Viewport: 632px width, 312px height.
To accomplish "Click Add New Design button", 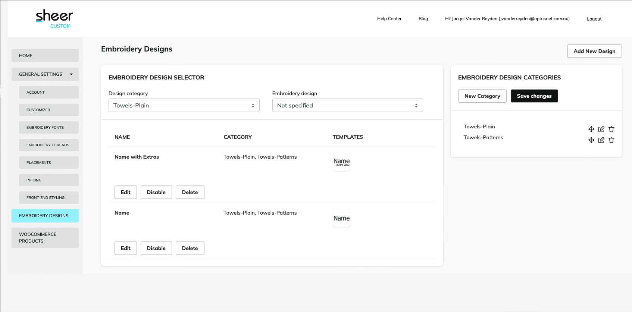I will [x=594, y=51].
